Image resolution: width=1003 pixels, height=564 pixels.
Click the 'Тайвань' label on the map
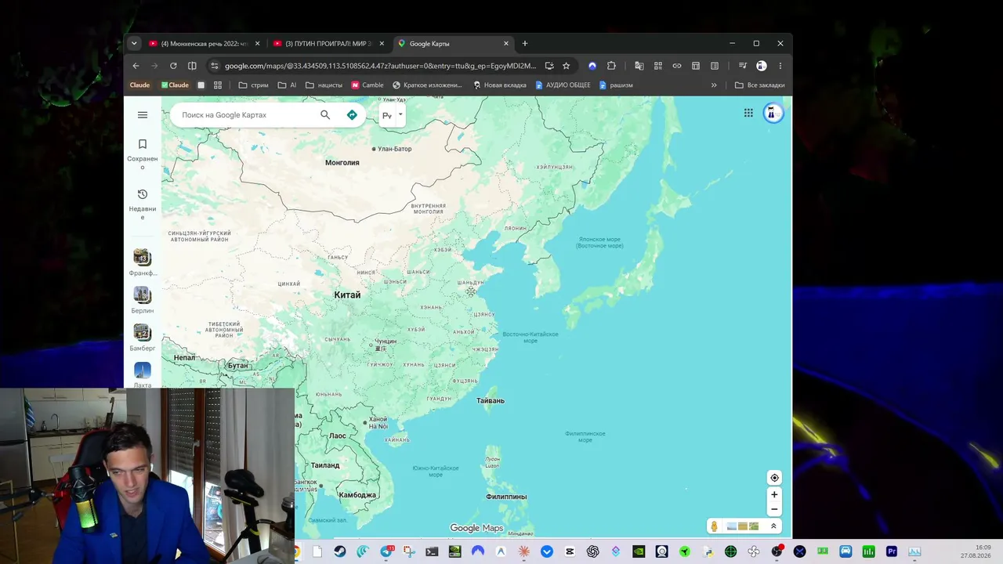pos(491,401)
